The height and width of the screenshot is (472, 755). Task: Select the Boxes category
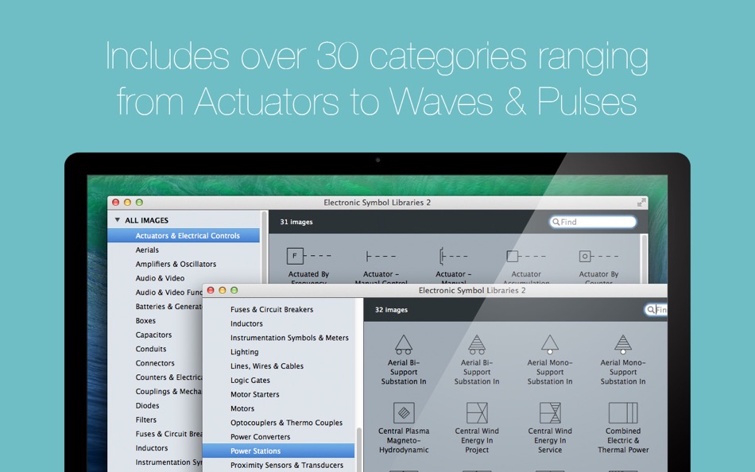145,321
